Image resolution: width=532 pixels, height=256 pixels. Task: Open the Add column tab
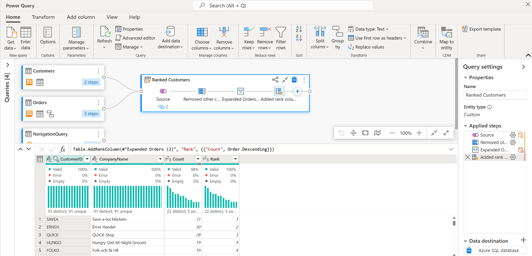[81, 17]
